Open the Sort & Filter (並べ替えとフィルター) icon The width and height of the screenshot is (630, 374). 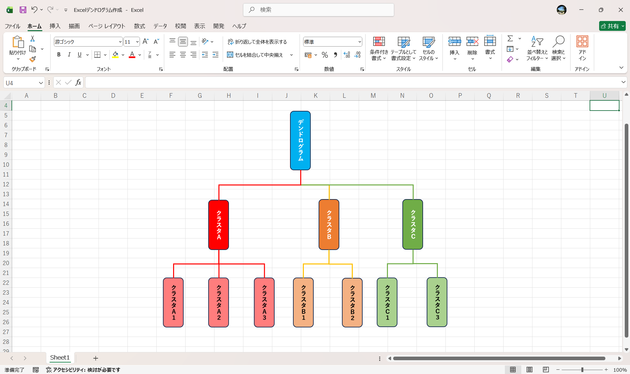click(537, 49)
